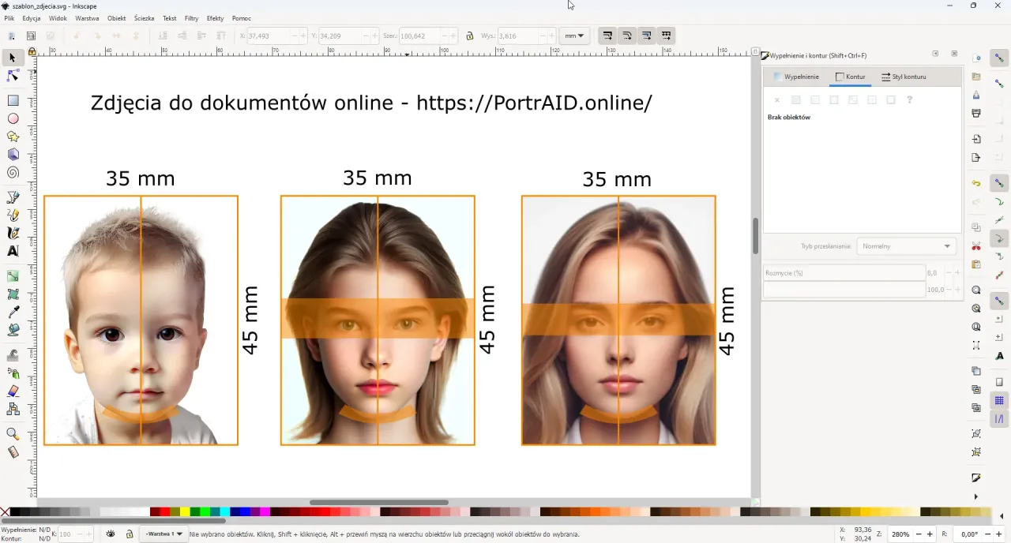The image size is (1011, 543).
Task: Expand the Warstwa 1 layer dropdown
Action: [x=164, y=534]
